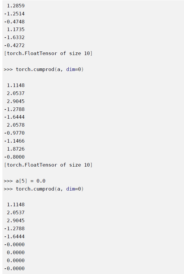Click the second torch.FloatTensor of size 10 line
This screenshot has height=274, width=184.
48,165
